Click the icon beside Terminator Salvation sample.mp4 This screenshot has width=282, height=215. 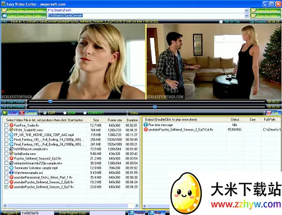click(12, 168)
